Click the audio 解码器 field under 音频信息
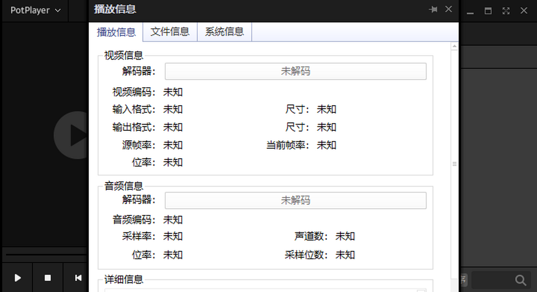 [295, 200]
